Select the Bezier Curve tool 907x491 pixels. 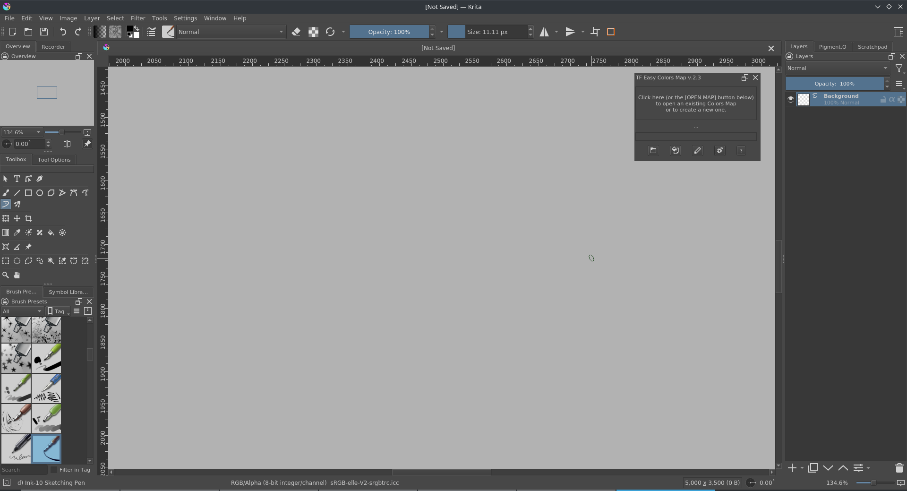(74, 193)
